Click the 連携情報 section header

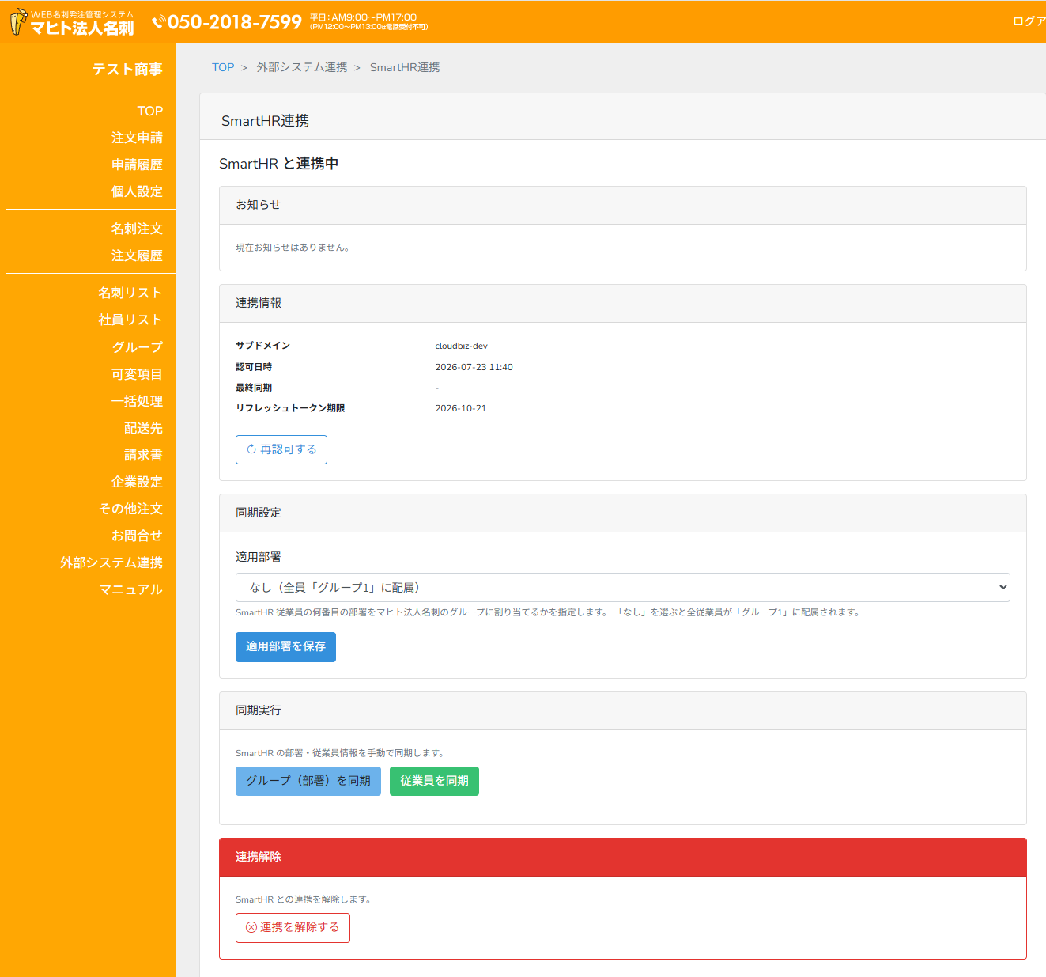(623, 303)
